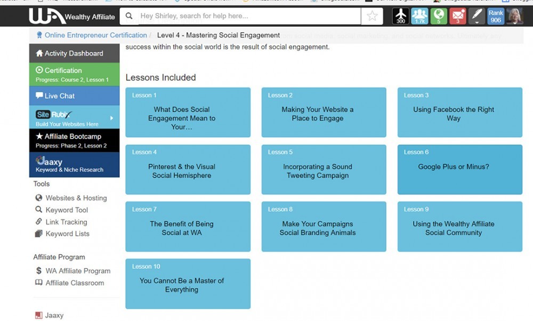Open Lesson 9 Using the Wealthy Affiliate Social Community
The height and width of the screenshot is (321, 533).
460,227
